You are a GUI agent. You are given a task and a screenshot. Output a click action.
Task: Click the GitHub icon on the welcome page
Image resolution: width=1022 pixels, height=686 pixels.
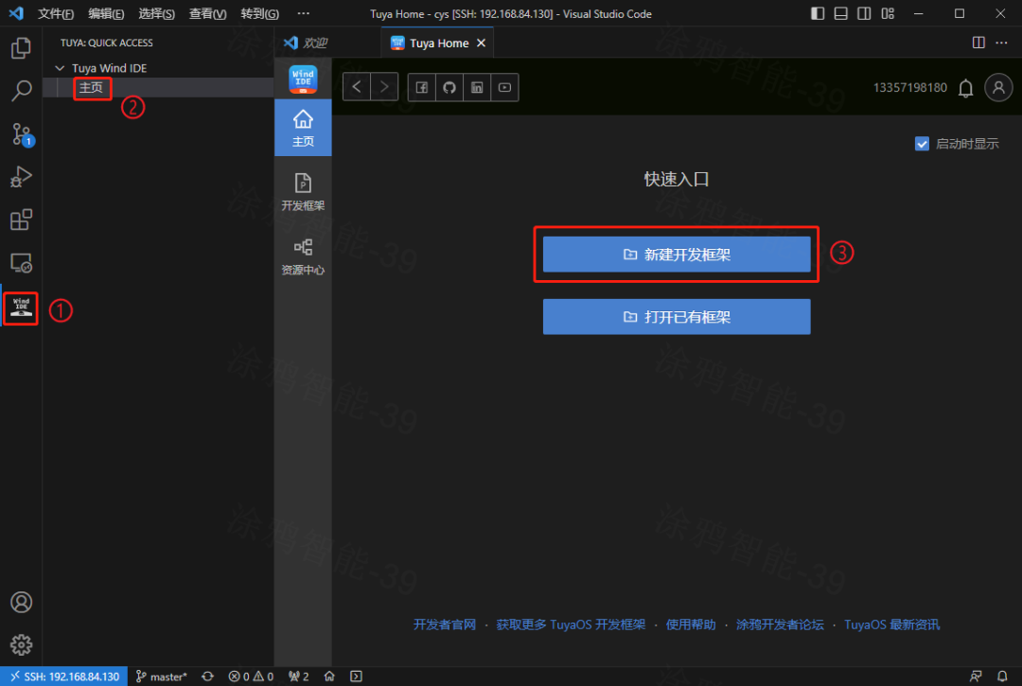[449, 86]
